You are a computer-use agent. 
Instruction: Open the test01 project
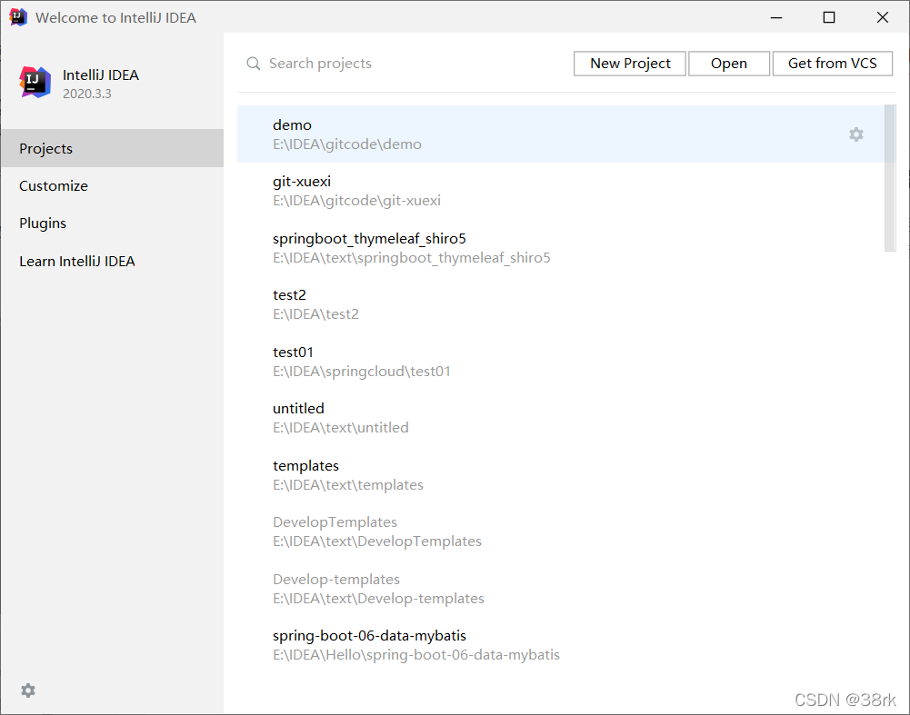[561, 362]
